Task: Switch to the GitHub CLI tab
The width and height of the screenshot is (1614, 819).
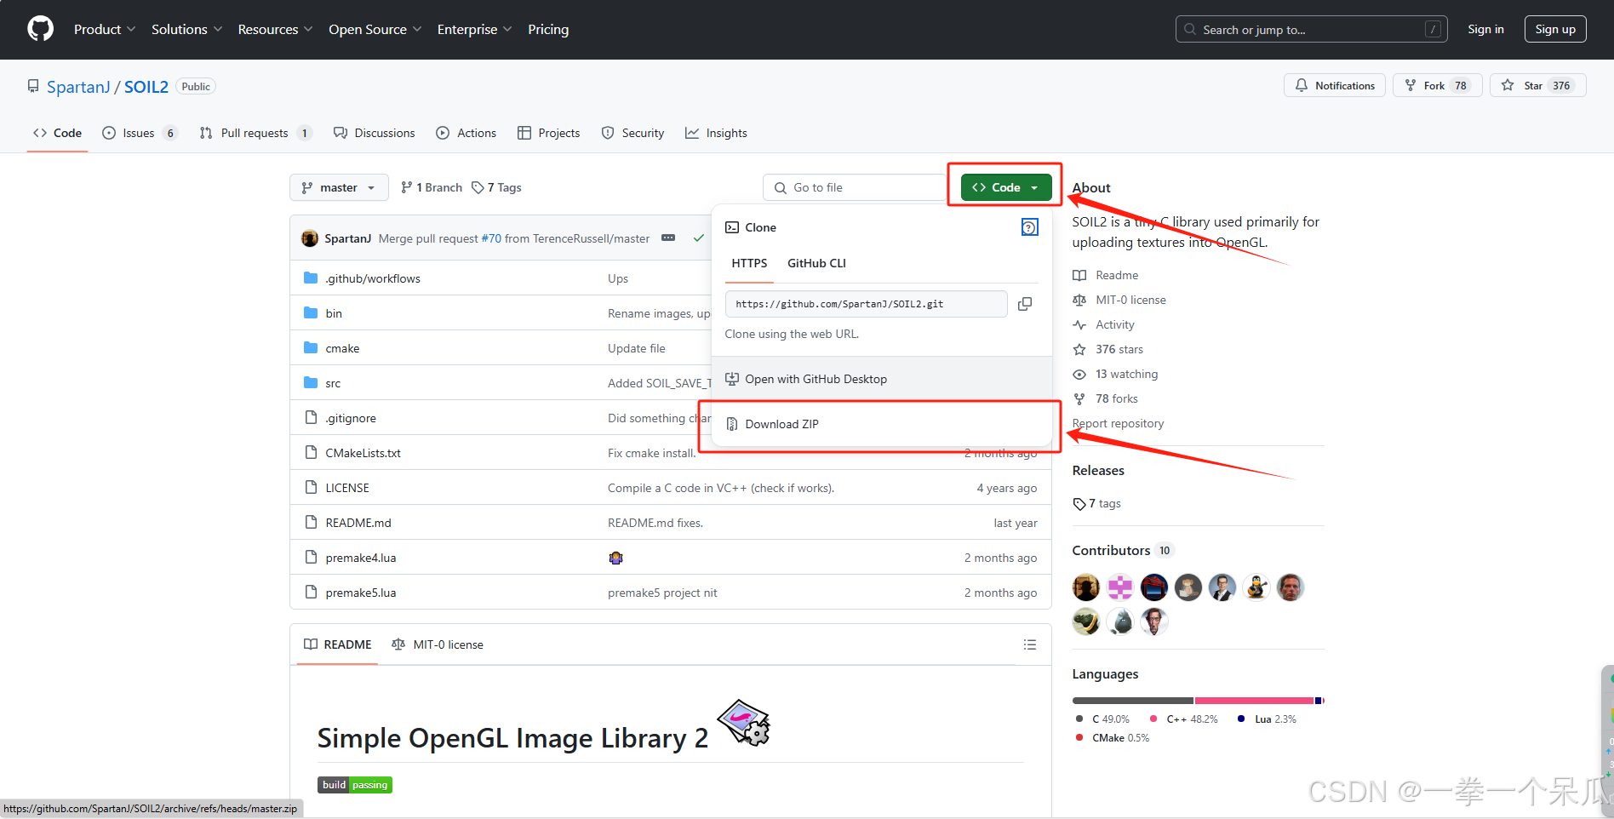Action: click(x=816, y=263)
